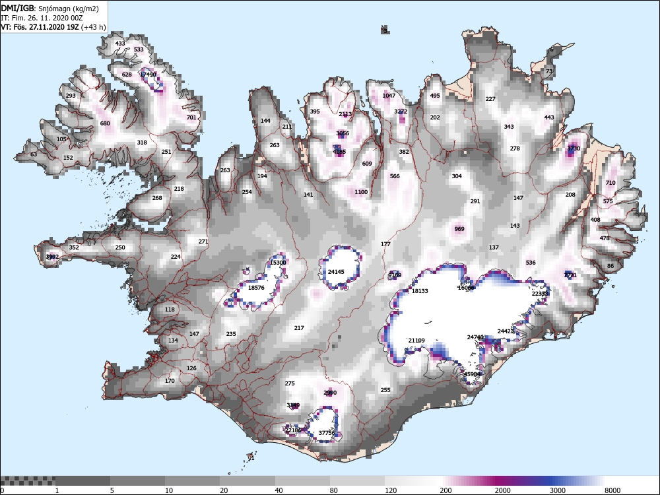Click the Vatnajökull value 18133

point(420,291)
